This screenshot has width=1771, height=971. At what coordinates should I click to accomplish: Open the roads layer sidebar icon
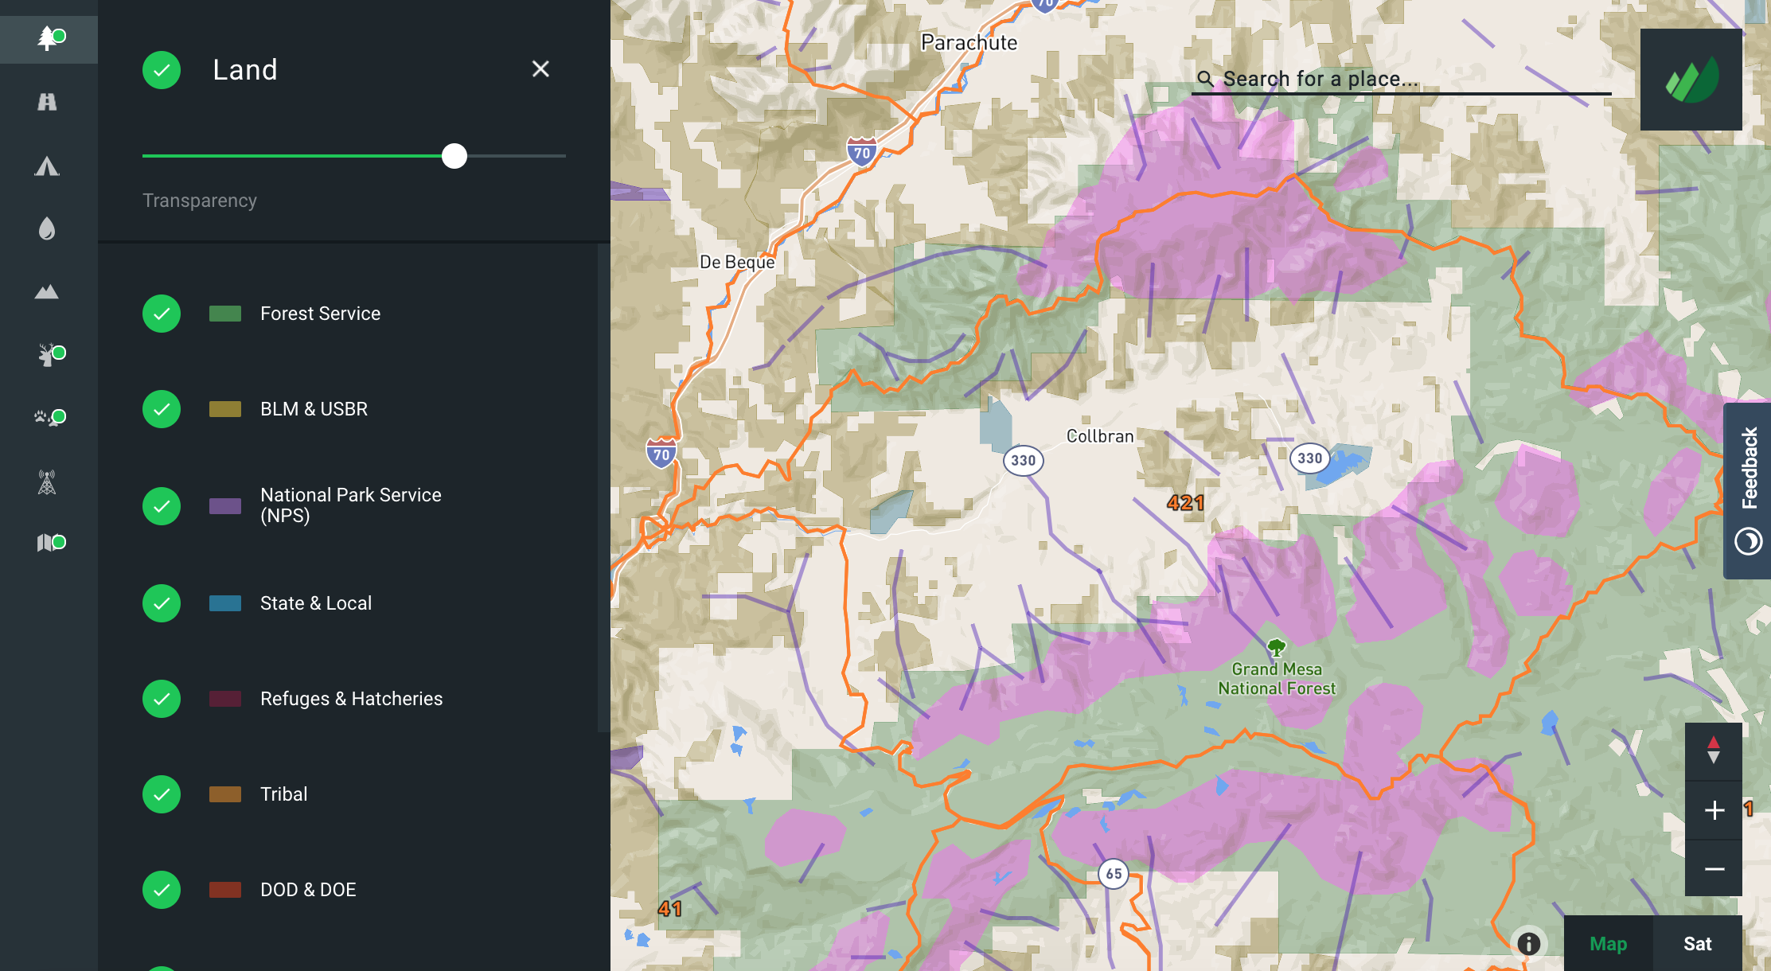[x=48, y=102]
